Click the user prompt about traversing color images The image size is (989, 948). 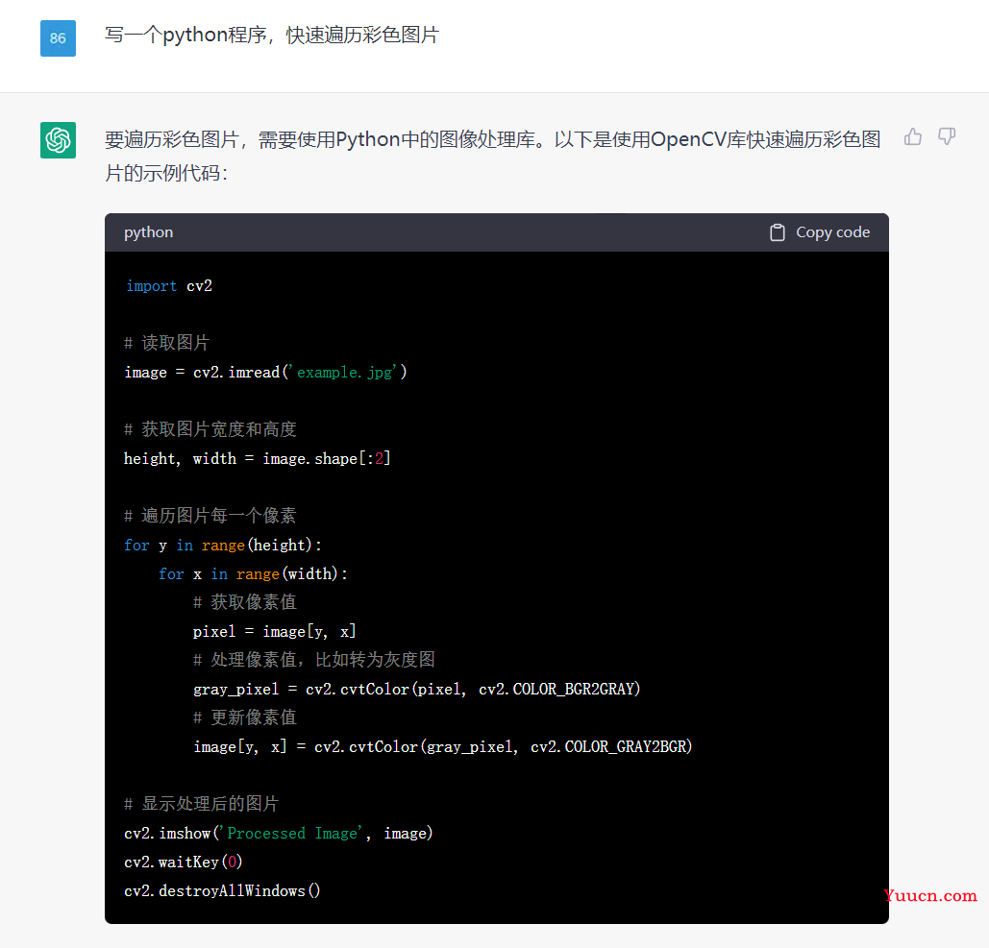(x=272, y=36)
